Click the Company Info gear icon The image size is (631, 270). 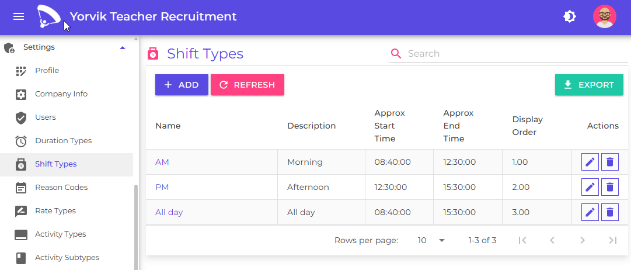coord(20,94)
